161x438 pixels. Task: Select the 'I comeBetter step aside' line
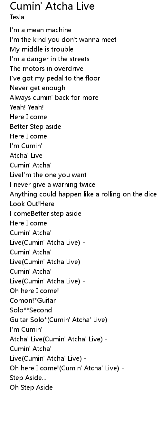(45, 214)
